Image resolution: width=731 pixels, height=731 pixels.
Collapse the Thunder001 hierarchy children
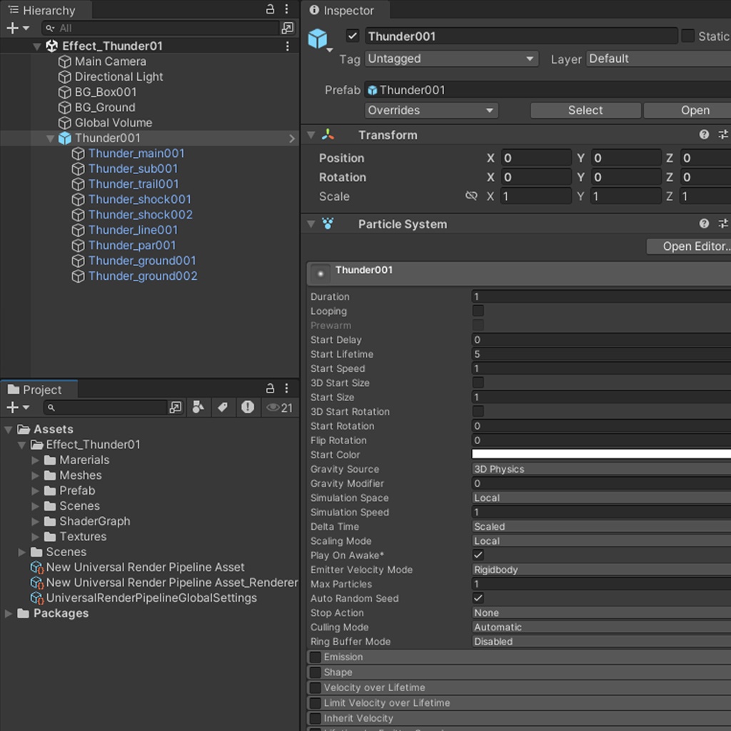pos(50,138)
